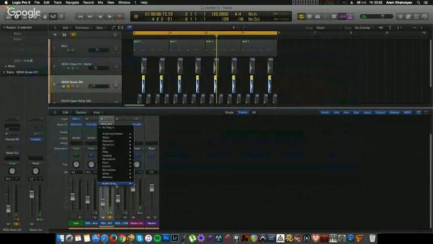Toggle the Output channel filter button
433x244 pixels.
[x=380, y=113]
